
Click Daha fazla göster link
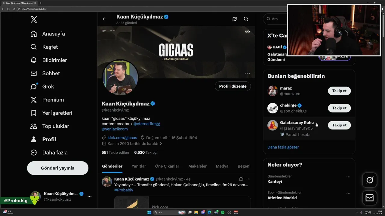pos(283,147)
